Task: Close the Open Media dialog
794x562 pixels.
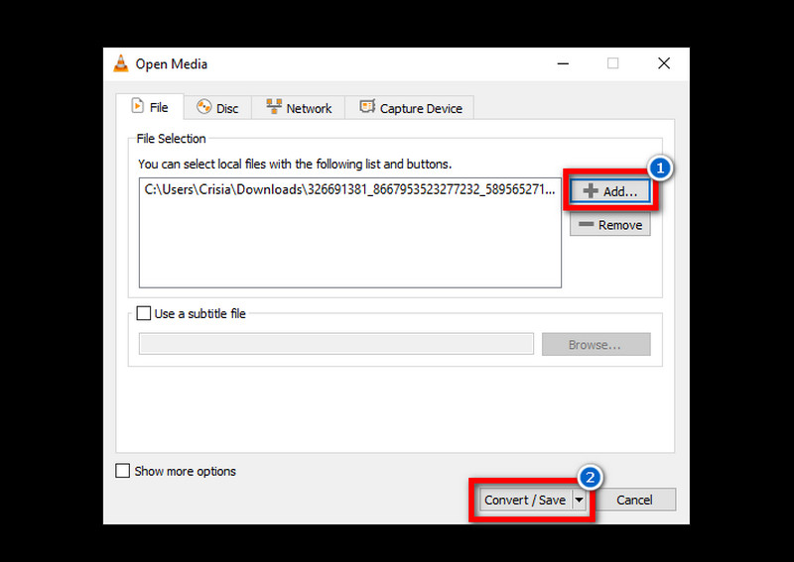Action: tap(663, 63)
